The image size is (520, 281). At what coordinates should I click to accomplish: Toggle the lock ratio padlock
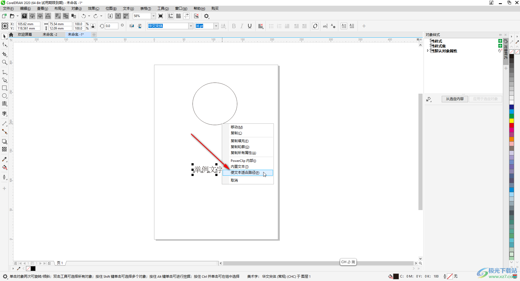tap(93, 26)
